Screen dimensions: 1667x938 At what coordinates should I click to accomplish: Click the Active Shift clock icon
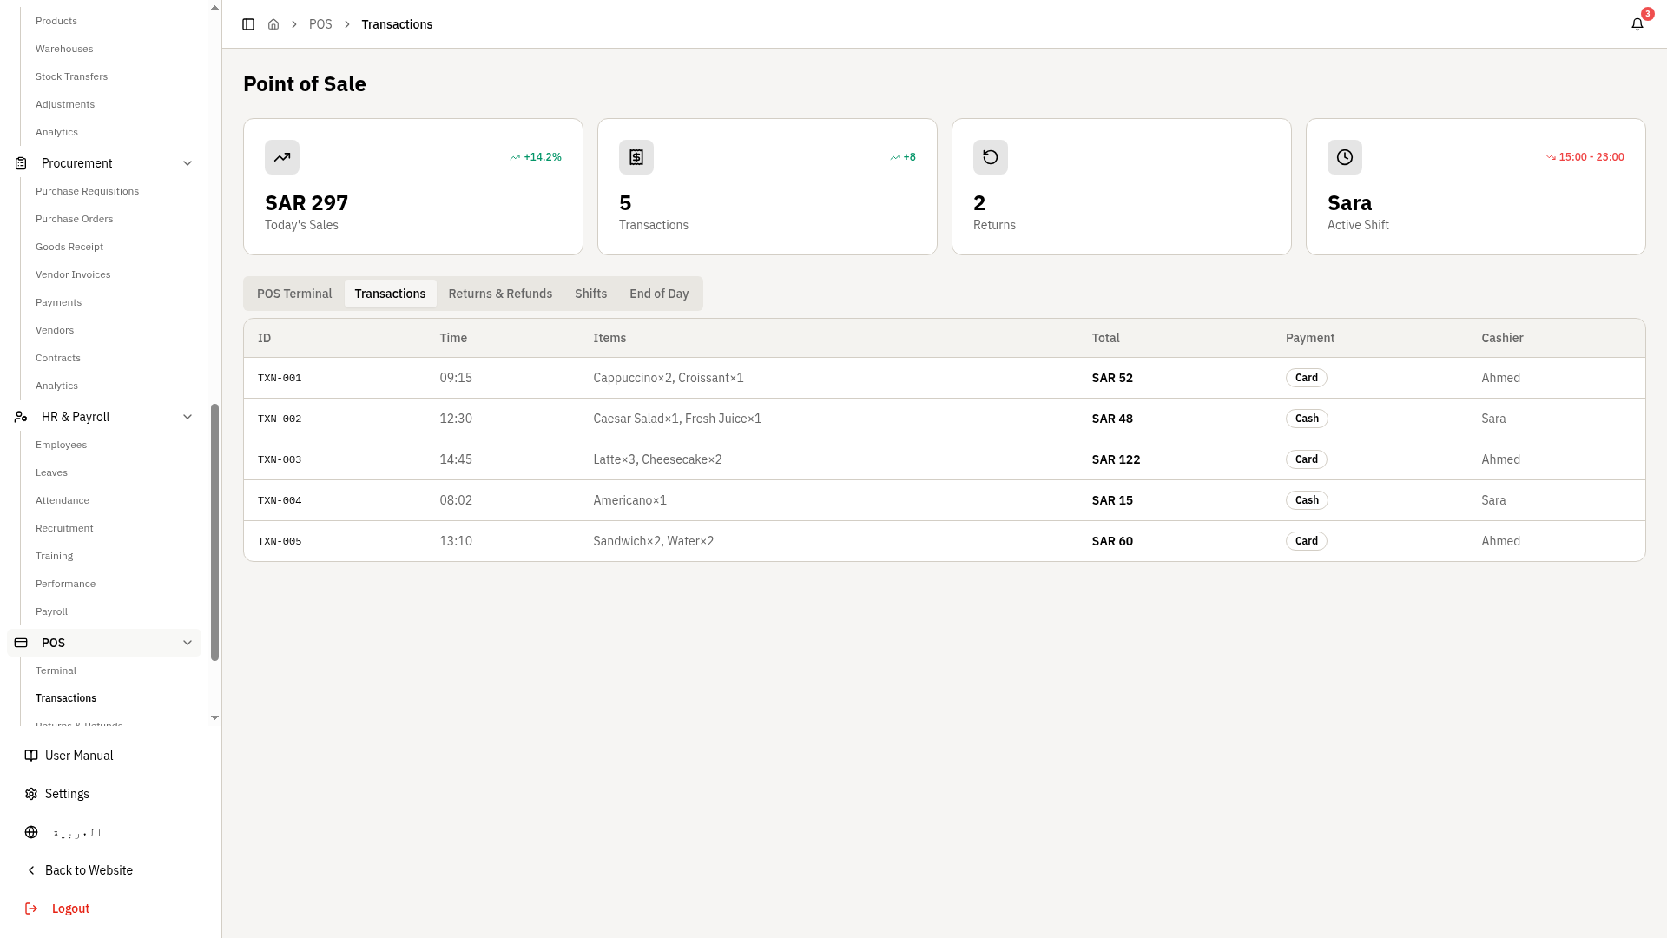pyautogui.click(x=1345, y=157)
